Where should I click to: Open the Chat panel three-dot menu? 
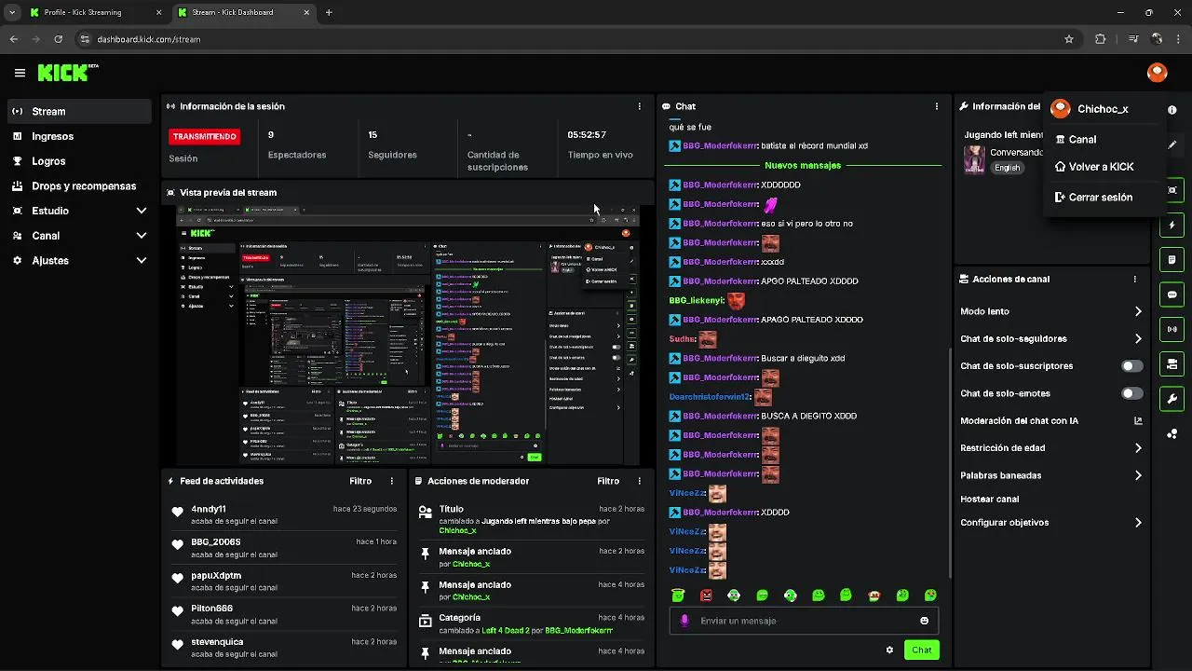click(936, 106)
